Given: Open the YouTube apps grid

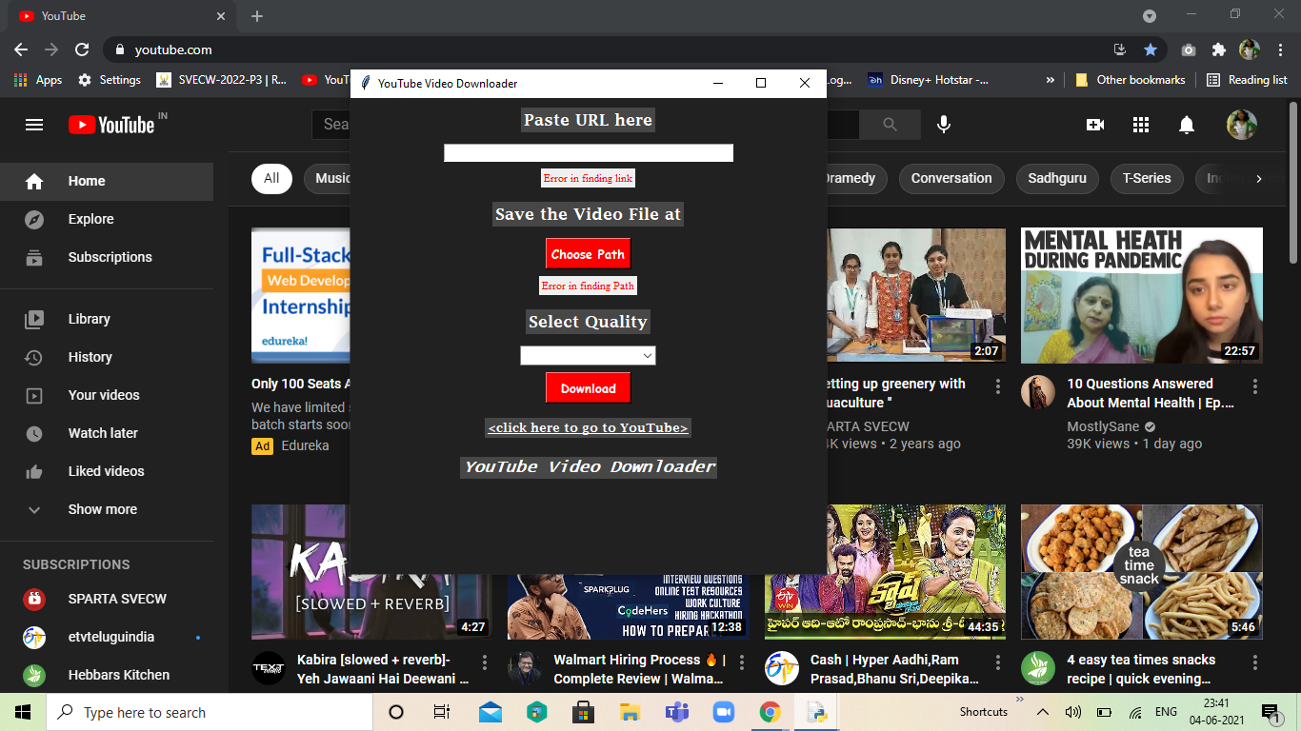Looking at the screenshot, I should 1140,124.
